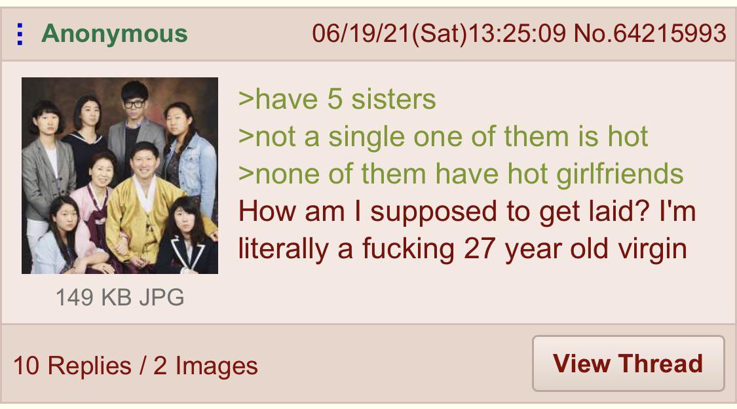Click the 'How am I supposed' sentence
Viewport: 737px width, 409px height.
click(x=466, y=212)
